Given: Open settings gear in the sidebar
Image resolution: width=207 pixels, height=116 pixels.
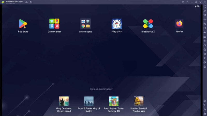Looking at the screenshot, I should coord(205,101).
